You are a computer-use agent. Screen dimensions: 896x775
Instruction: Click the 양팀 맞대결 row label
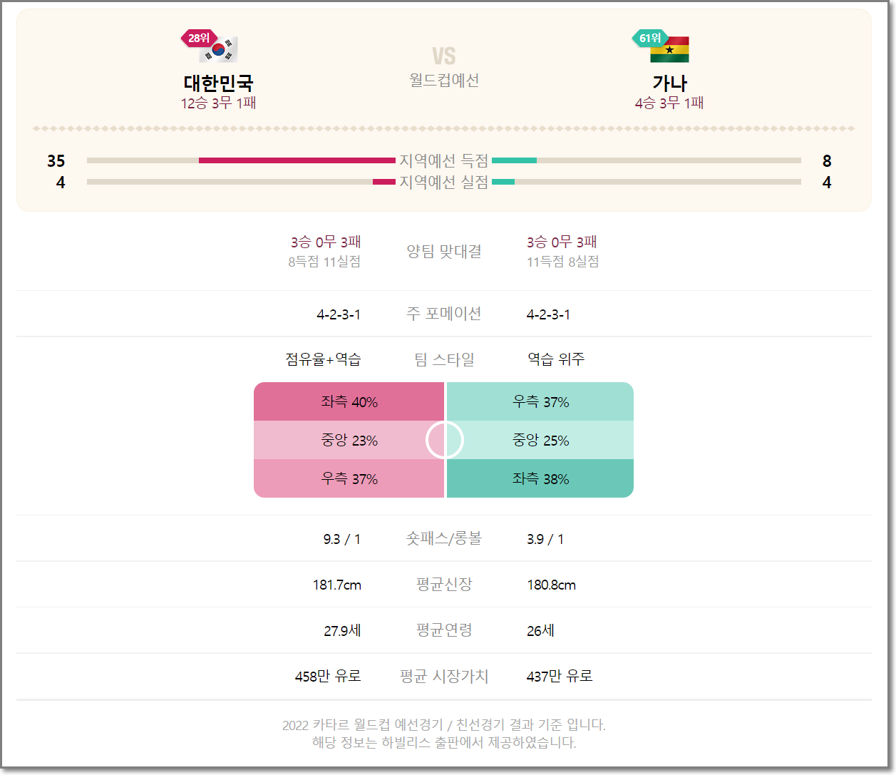coord(444,251)
